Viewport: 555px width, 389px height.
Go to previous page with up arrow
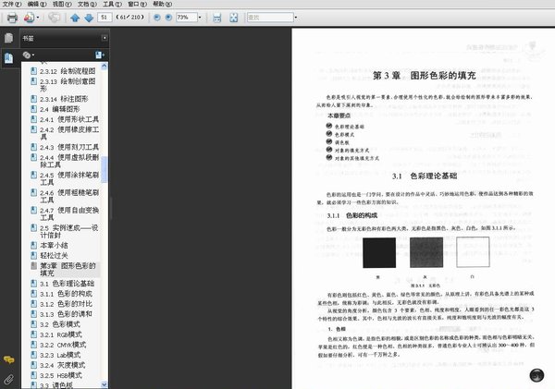(x=73, y=18)
